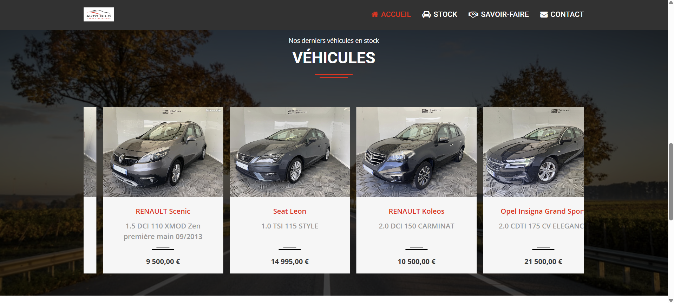674x303 pixels.
Task: Click the handshake icon beside SAVOIR-FAIRE
Action: (473, 14)
